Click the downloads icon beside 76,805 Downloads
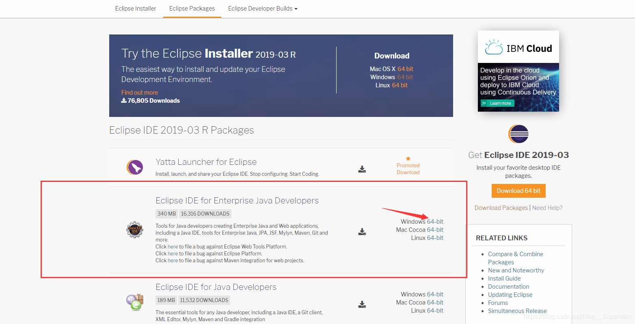The height and width of the screenshot is (324, 635). [x=123, y=100]
